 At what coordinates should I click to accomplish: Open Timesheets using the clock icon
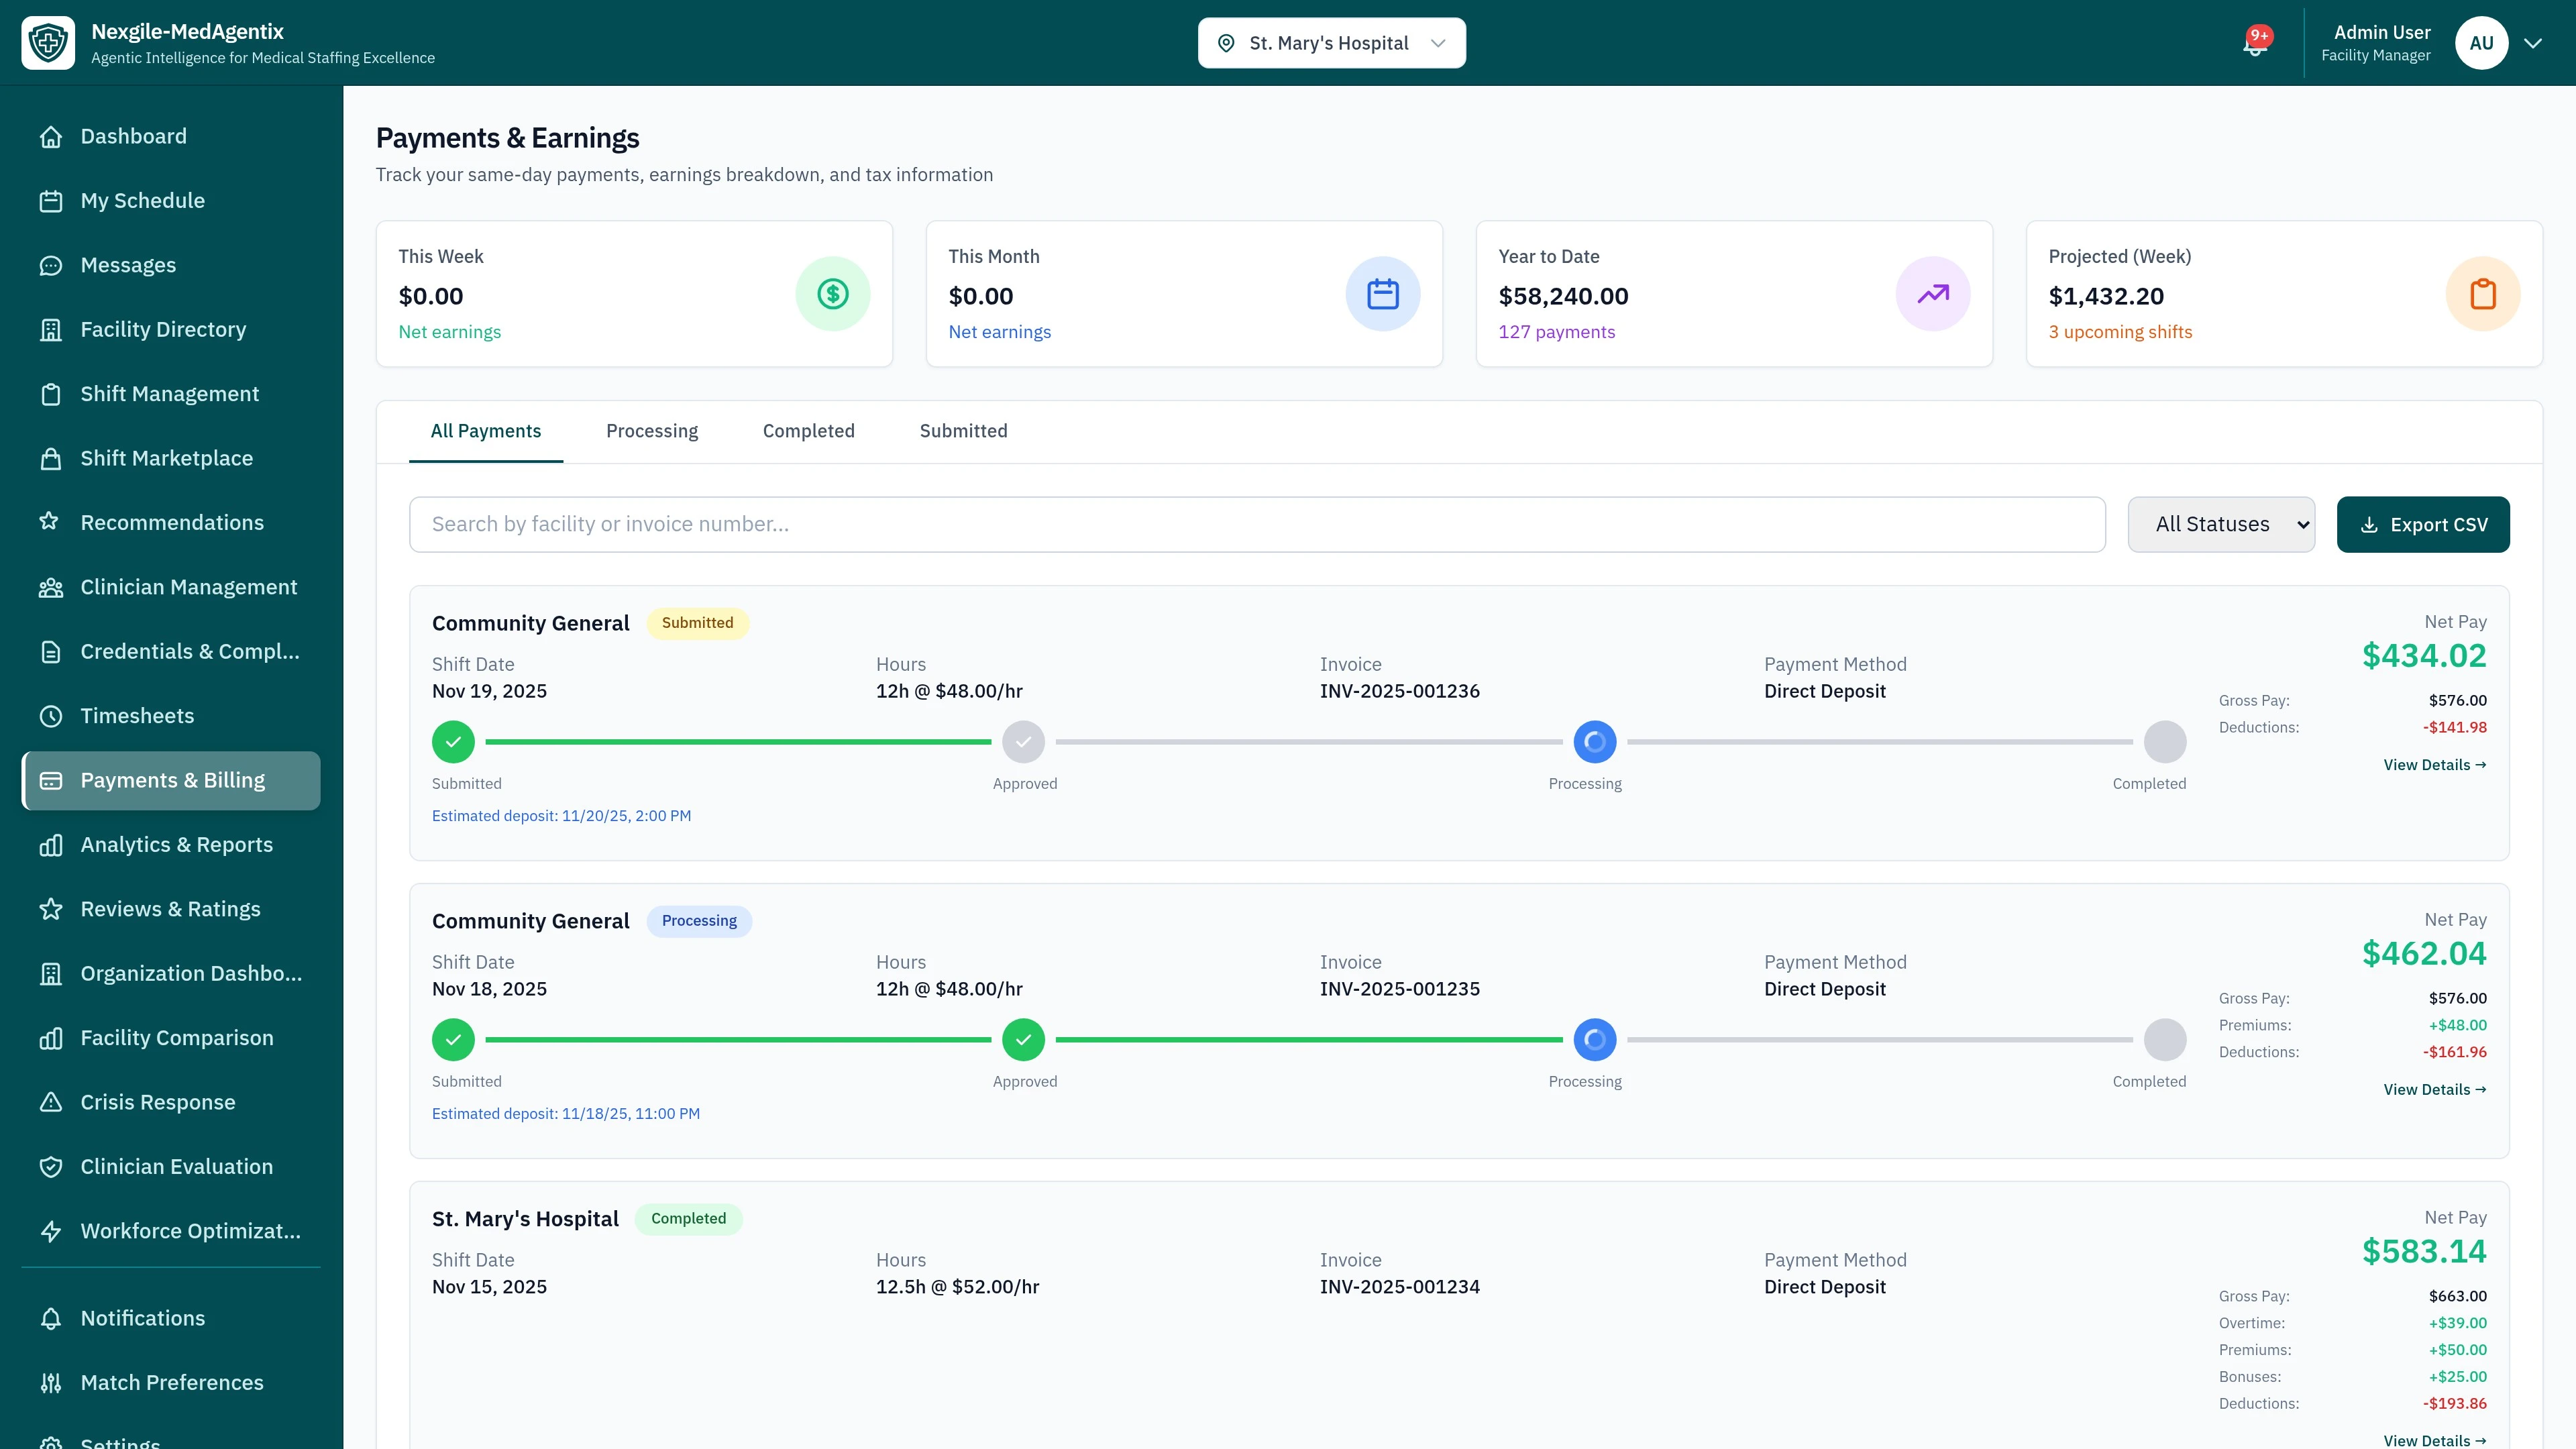pyautogui.click(x=52, y=715)
